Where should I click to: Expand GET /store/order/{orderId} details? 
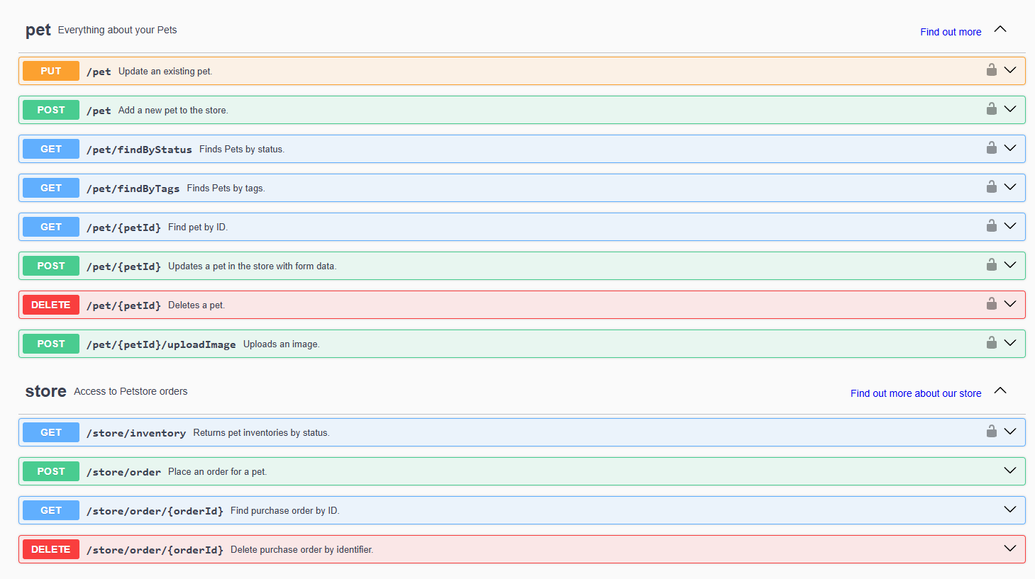[1010, 509]
